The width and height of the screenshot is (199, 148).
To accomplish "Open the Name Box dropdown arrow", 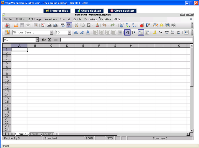I will click(37, 40).
